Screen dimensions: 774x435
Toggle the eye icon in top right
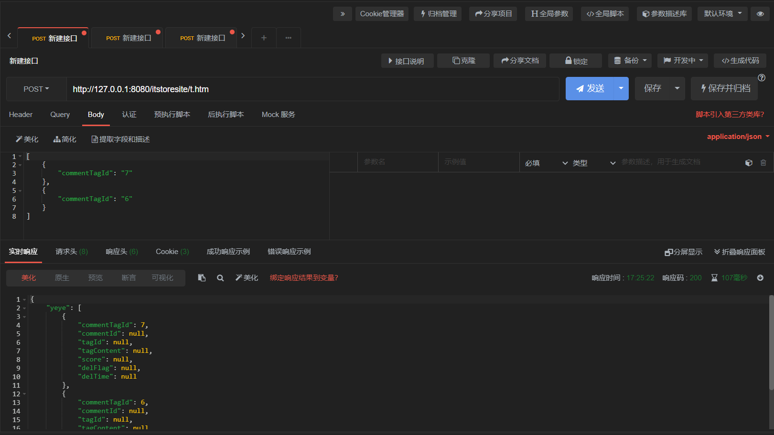[x=760, y=14]
